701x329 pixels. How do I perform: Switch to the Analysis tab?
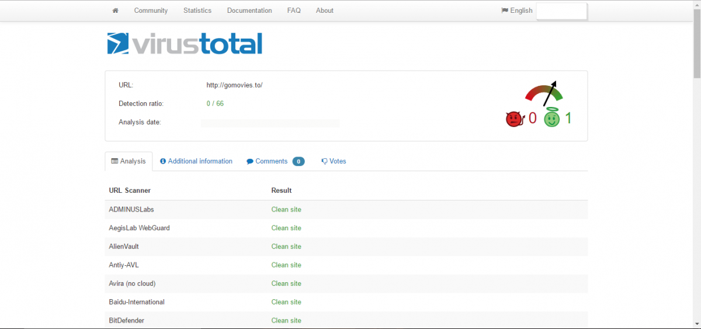click(129, 161)
